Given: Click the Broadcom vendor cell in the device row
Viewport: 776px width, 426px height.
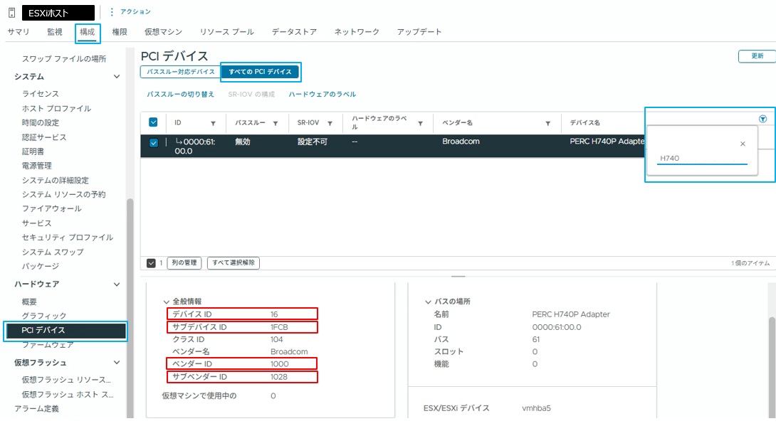Looking at the screenshot, I should click(x=461, y=142).
